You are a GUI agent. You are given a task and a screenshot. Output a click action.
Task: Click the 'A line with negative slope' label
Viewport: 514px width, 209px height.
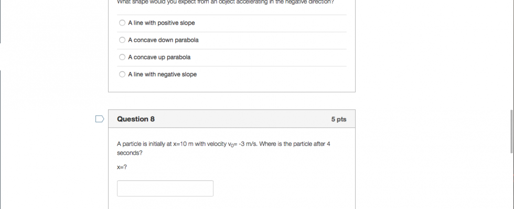tap(162, 75)
